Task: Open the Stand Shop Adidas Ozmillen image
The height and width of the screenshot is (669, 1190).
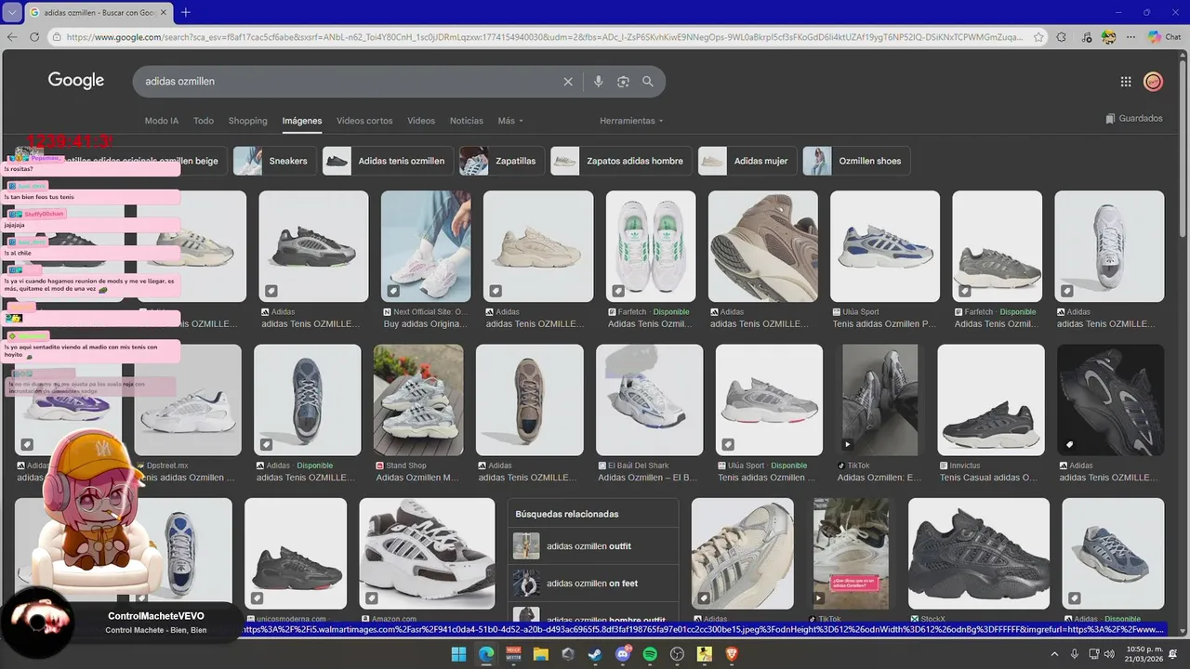Action: (x=418, y=400)
